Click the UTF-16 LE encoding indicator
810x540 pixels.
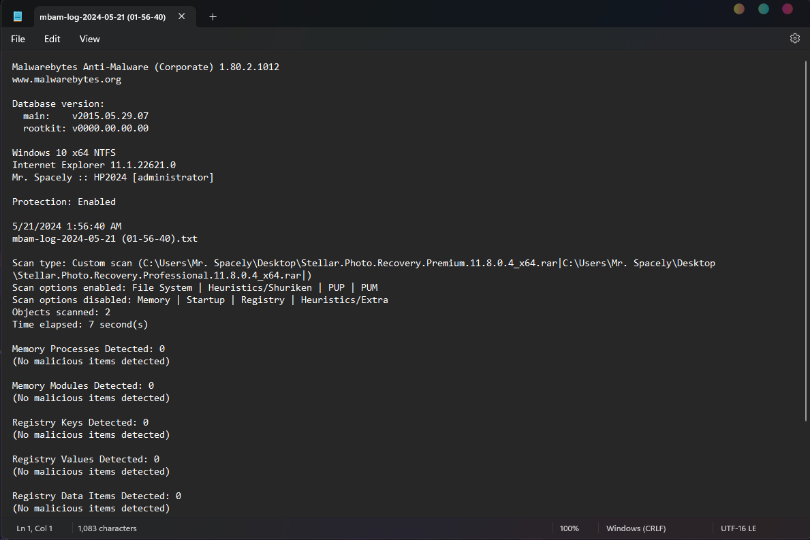click(738, 528)
